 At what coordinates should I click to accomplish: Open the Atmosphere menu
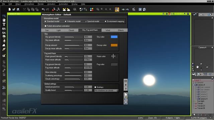point(29,4)
